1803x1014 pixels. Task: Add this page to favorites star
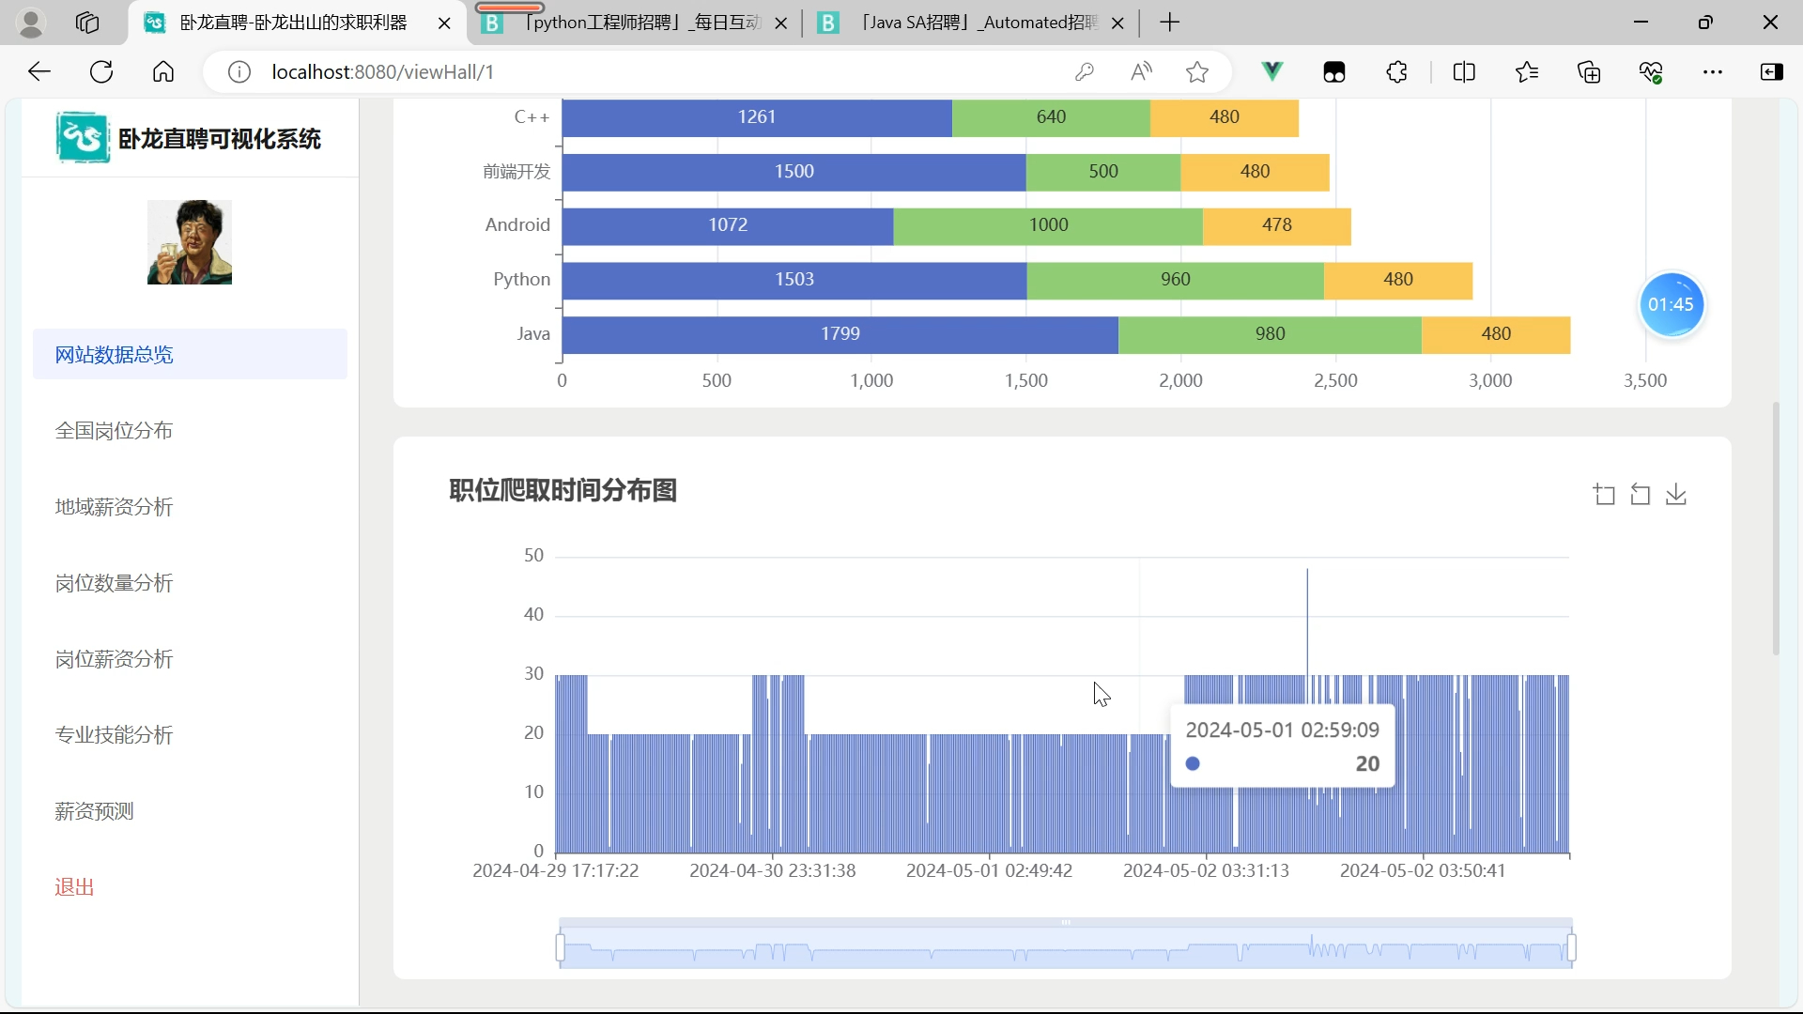click(x=1197, y=72)
